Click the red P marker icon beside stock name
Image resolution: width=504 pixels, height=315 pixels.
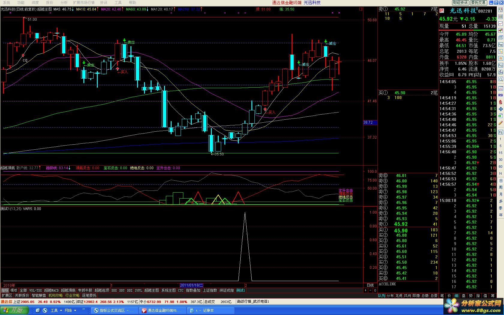pos(442,11)
